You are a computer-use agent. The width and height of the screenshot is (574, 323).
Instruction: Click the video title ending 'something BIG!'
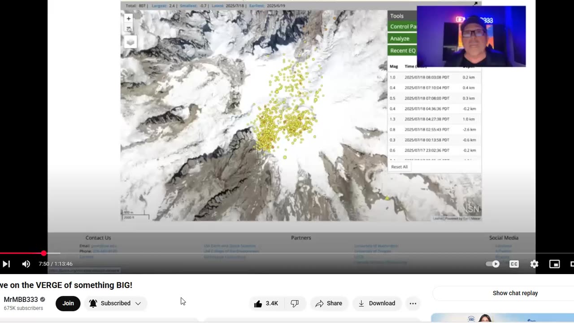tap(66, 285)
